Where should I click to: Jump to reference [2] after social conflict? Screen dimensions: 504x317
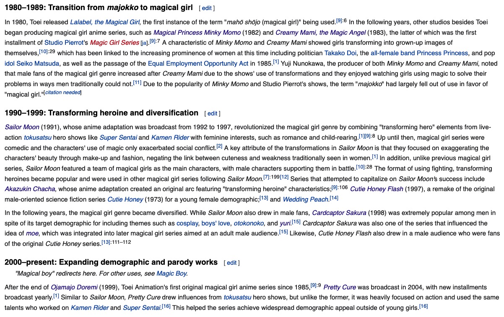[219, 146]
